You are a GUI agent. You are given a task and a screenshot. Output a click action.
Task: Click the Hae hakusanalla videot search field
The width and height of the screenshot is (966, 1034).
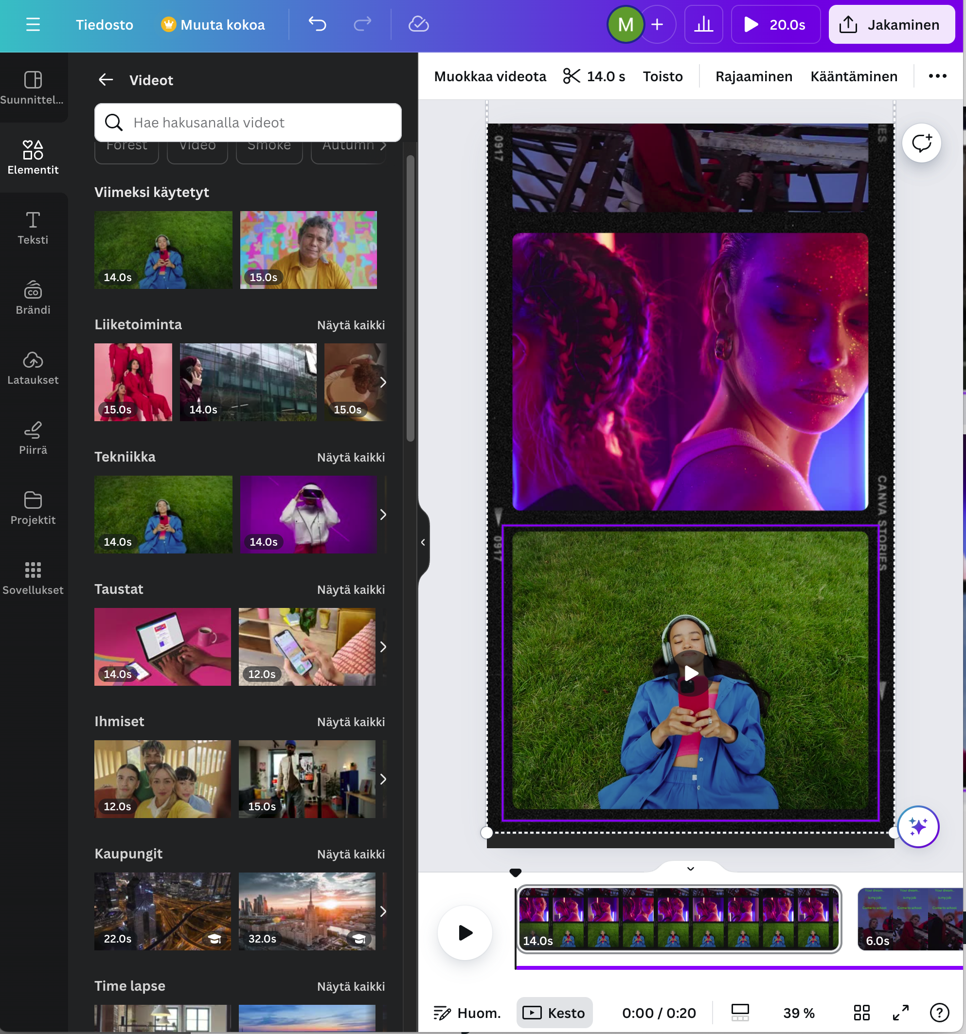click(248, 123)
